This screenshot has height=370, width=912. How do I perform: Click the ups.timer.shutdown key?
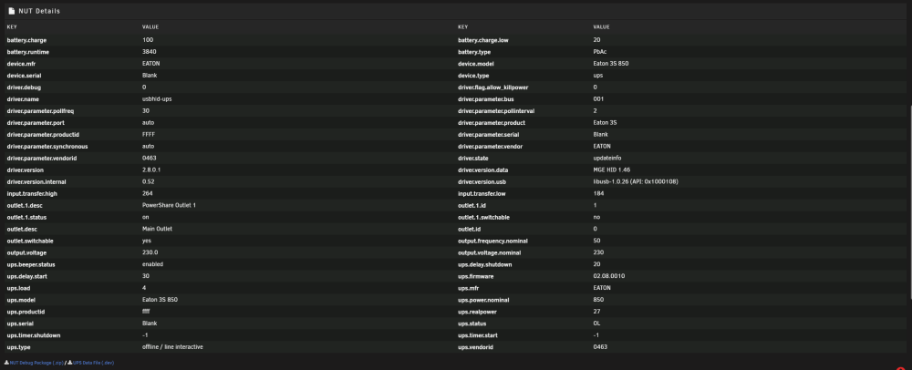pos(34,335)
